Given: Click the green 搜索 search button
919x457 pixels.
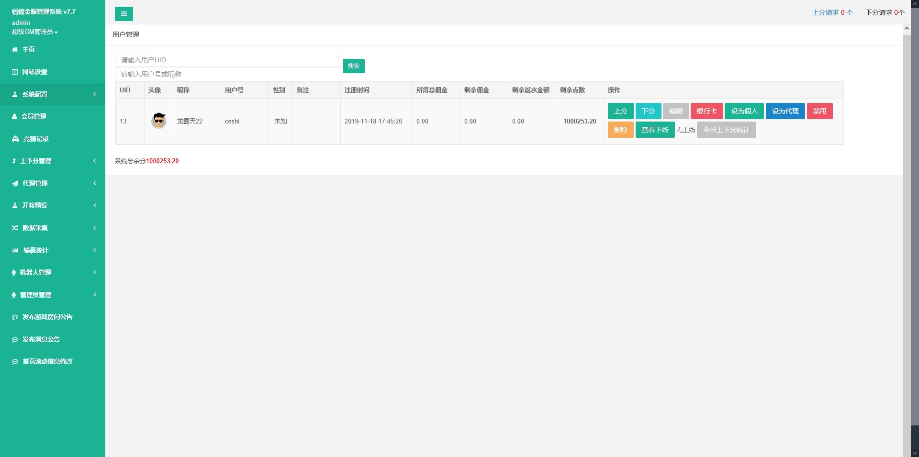Looking at the screenshot, I should tap(354, 66).
